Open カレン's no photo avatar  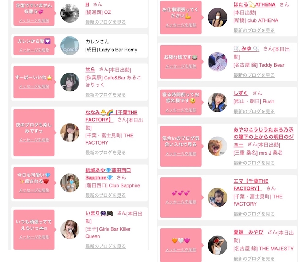[x=70, y=46]
